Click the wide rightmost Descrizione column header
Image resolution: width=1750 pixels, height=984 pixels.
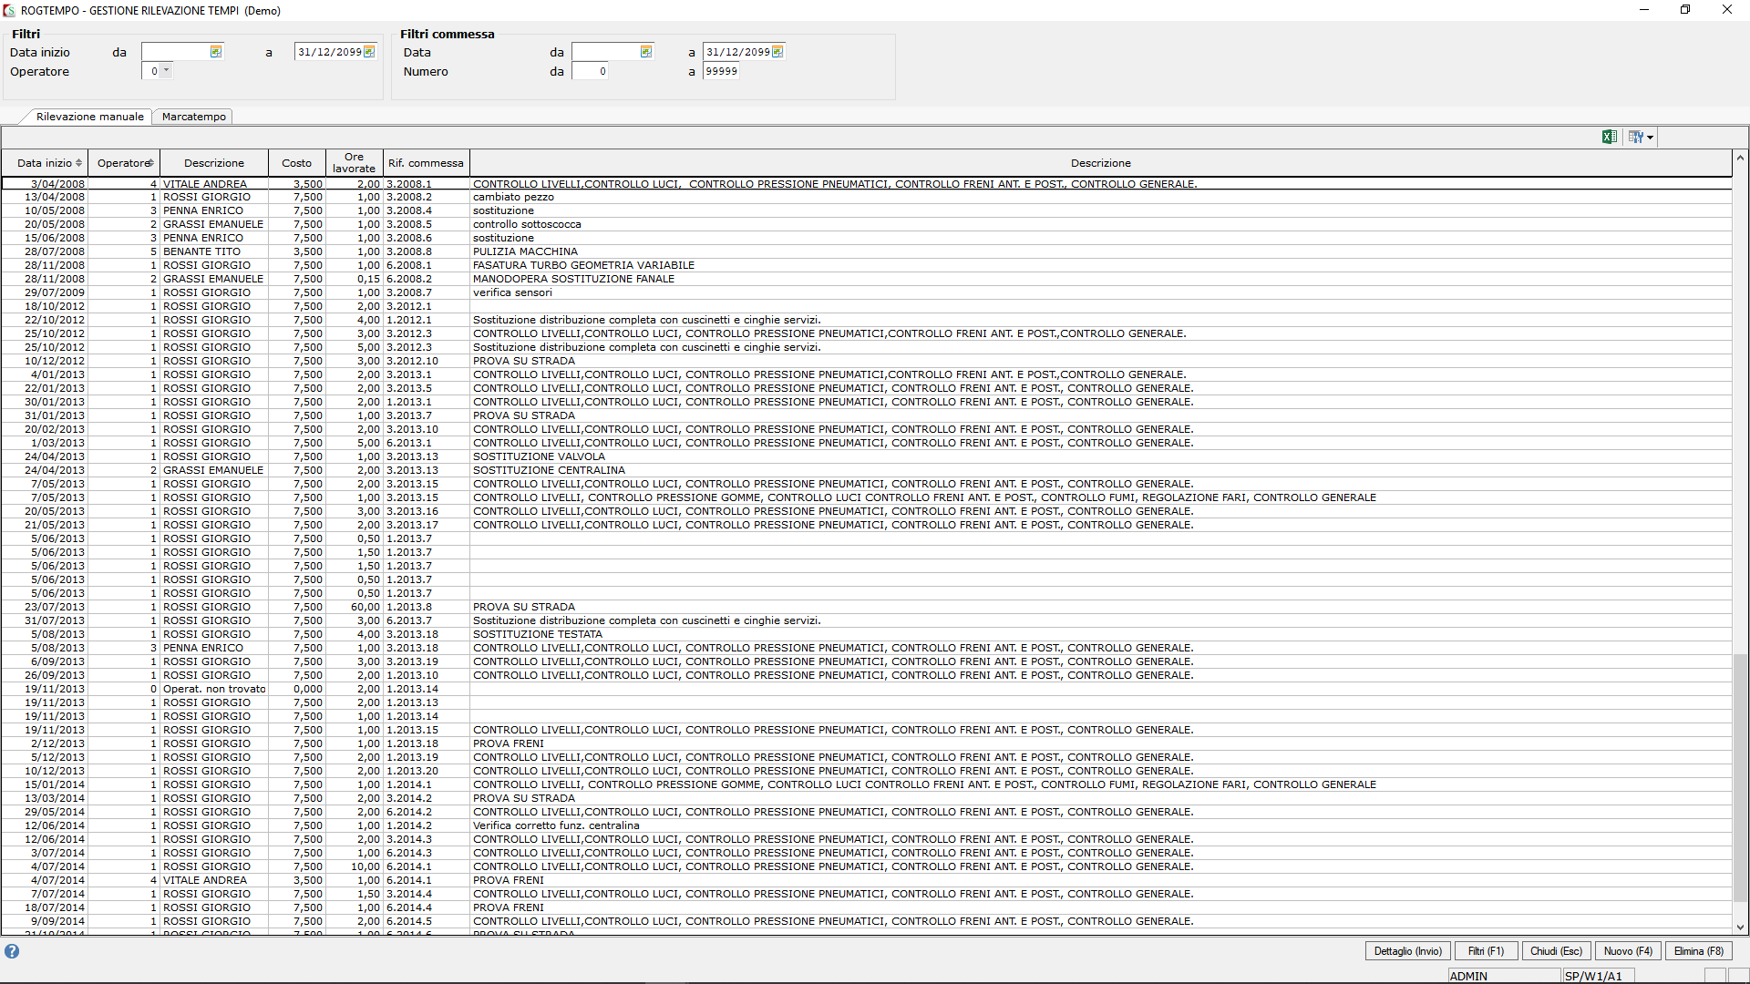1100,163
